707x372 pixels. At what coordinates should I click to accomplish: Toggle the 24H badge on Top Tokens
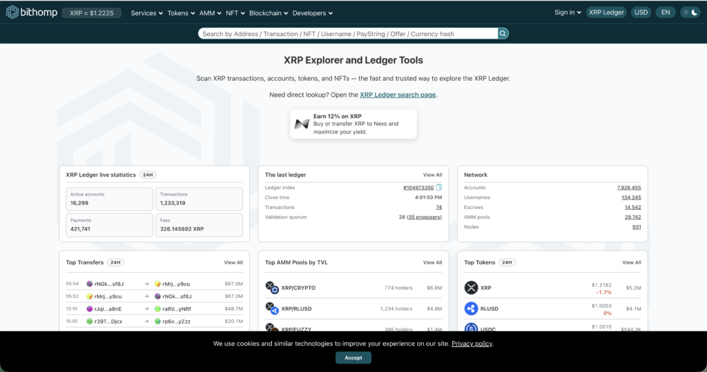[x=507, y=262]
